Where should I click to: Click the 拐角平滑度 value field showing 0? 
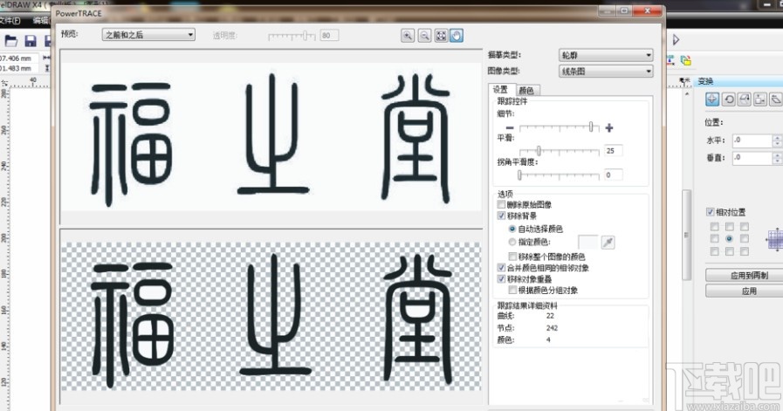pyautogui.click(x=614, y=175)
